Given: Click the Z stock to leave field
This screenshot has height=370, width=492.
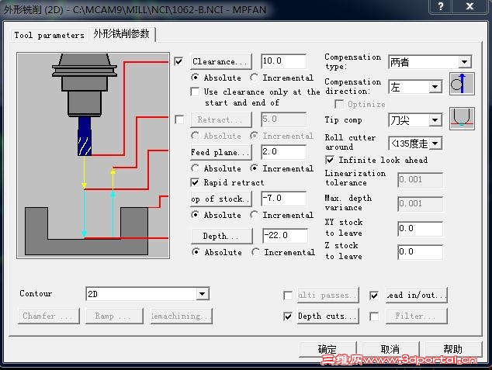Looking at the screenshot, I should tap(420, 252).
